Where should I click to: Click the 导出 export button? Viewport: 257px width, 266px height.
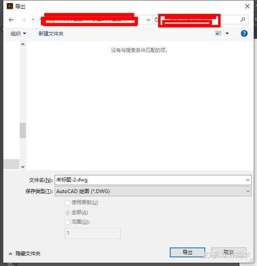pos(188,252)
